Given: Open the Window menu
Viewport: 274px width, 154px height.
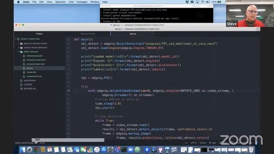Looking at the screenshot, I should coord(95,2).
